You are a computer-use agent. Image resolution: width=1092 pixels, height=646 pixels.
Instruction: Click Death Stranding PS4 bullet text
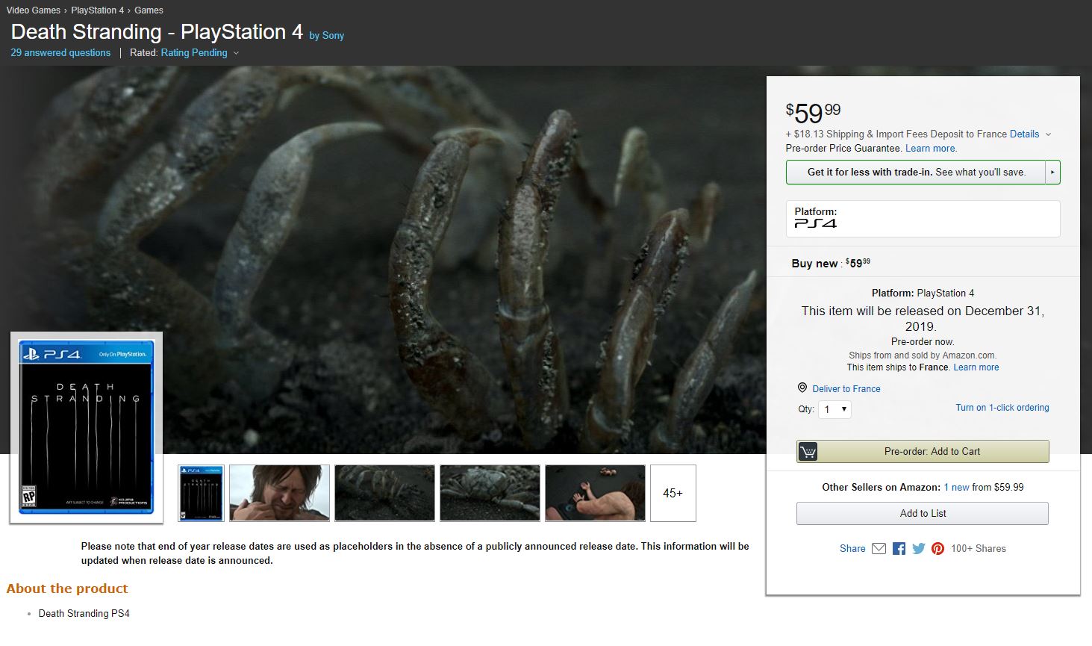click(x=84, y=614)
